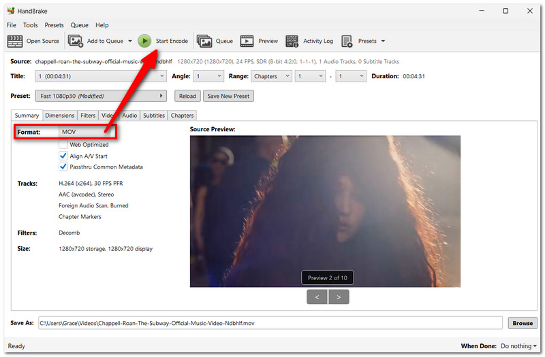Open the File menu
Screen dimensions: 545x357
(11, 25)
